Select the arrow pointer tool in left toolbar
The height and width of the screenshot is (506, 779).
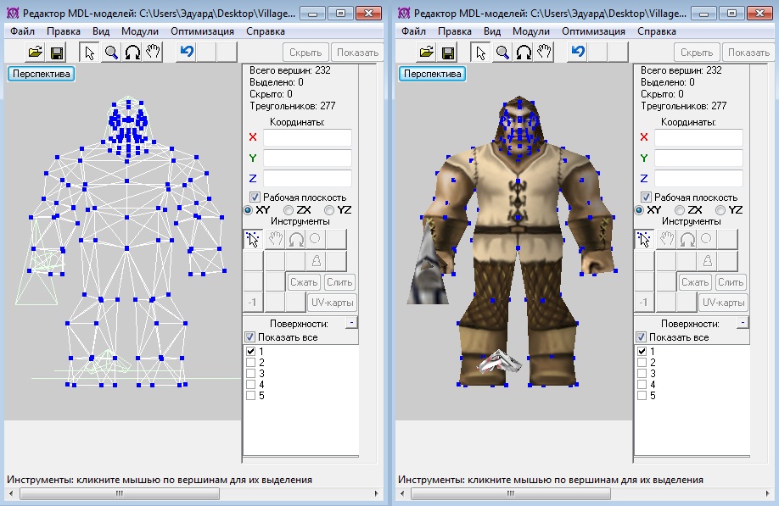pyautogui.click(x=90, y=53)
